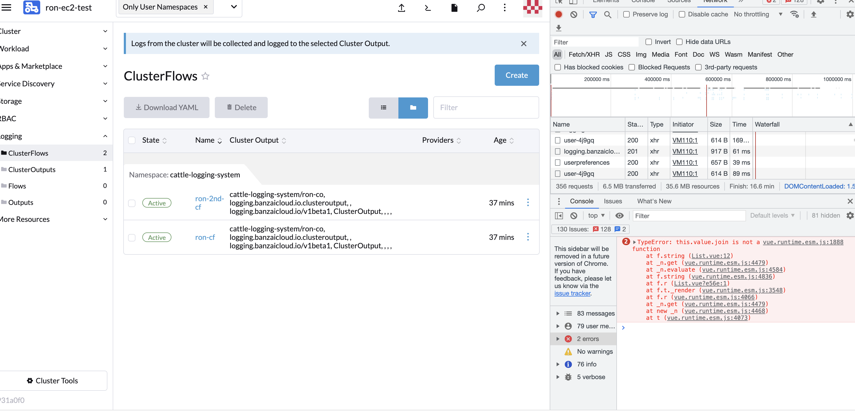Click the Create button

click(516, 75)
